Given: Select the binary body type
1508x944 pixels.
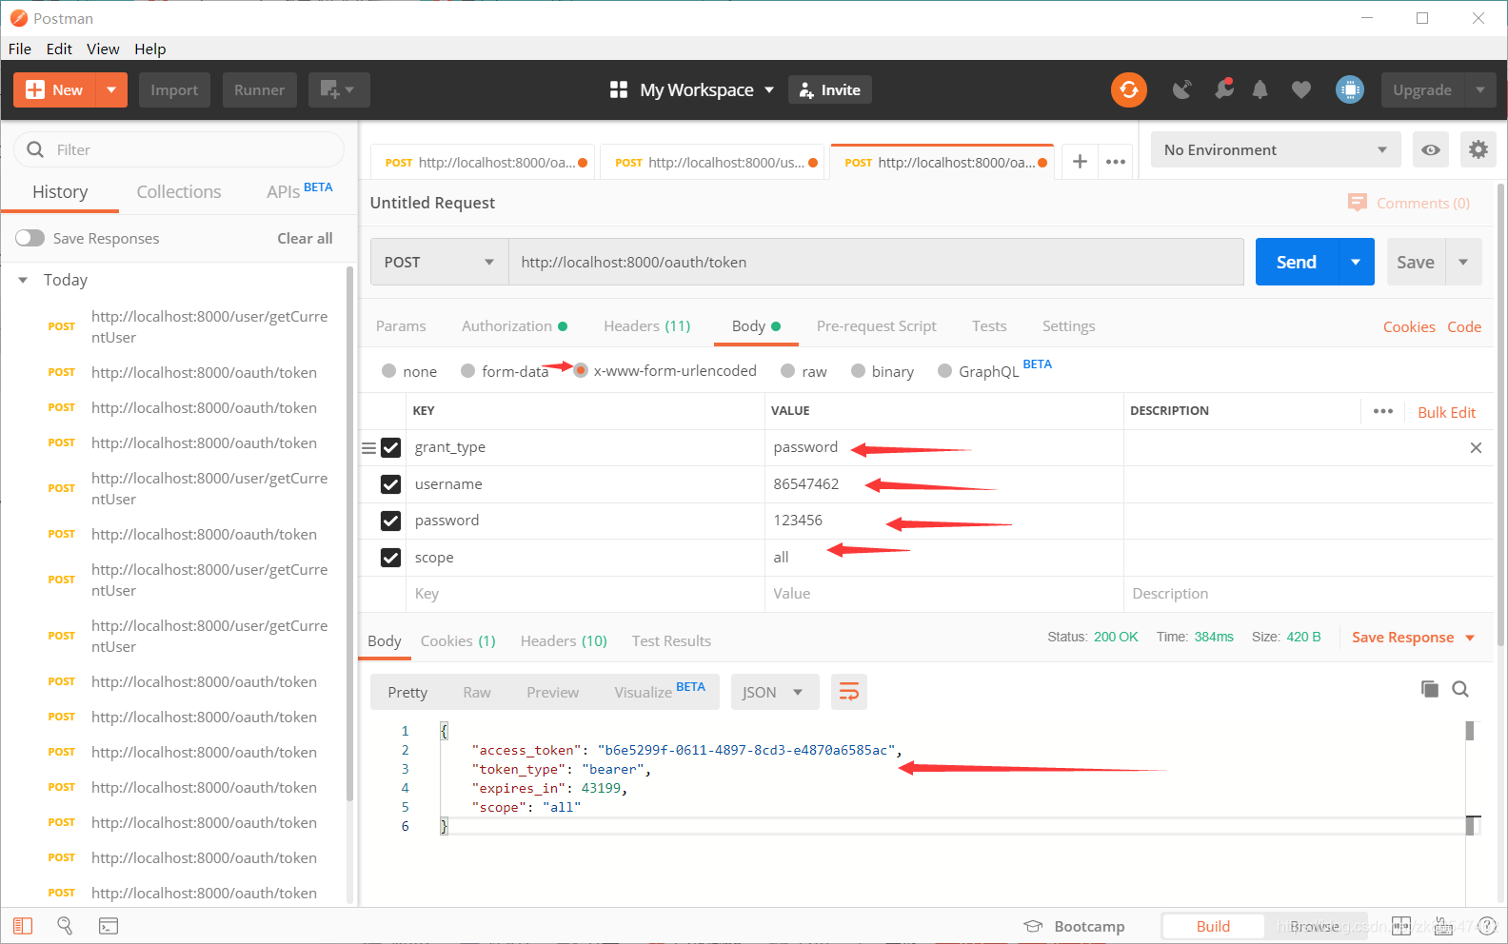Looking at the screenshot, I should coord(858,371).
